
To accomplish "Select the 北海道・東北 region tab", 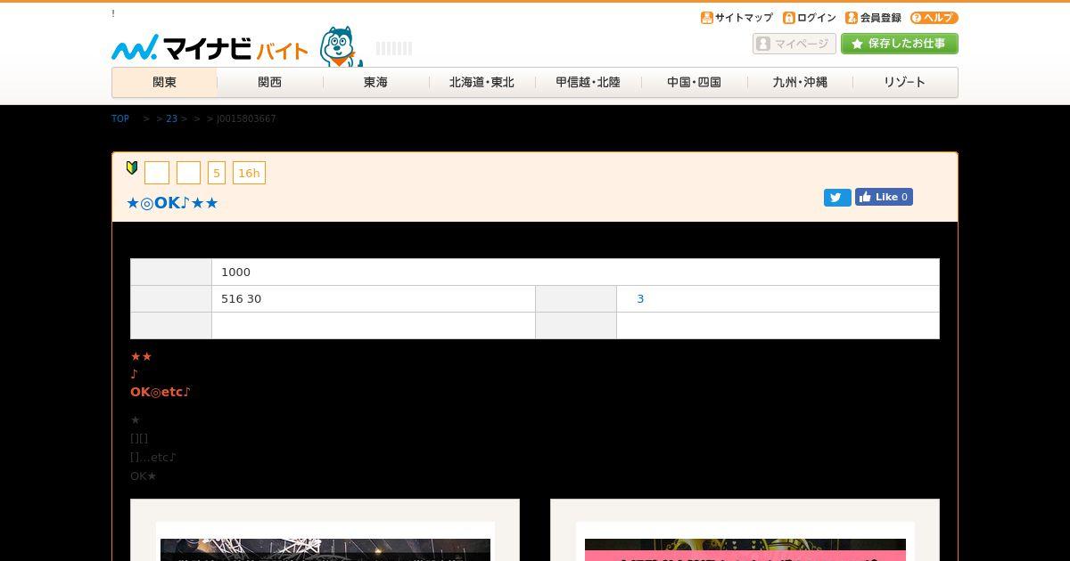I will click(481, 82).
